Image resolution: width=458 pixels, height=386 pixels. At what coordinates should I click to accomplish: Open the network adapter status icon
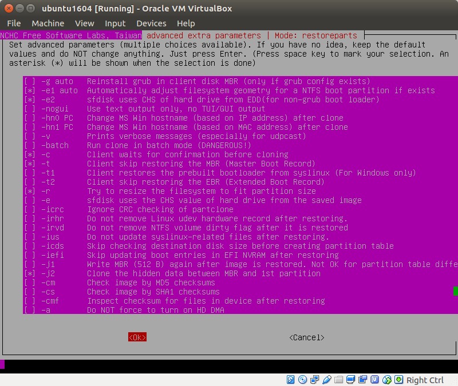tap(314, 380)
